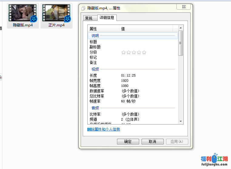This screenshot has height=169, width=231.
Task: Collapse the 音频 section header
Action: click(95, 108)
